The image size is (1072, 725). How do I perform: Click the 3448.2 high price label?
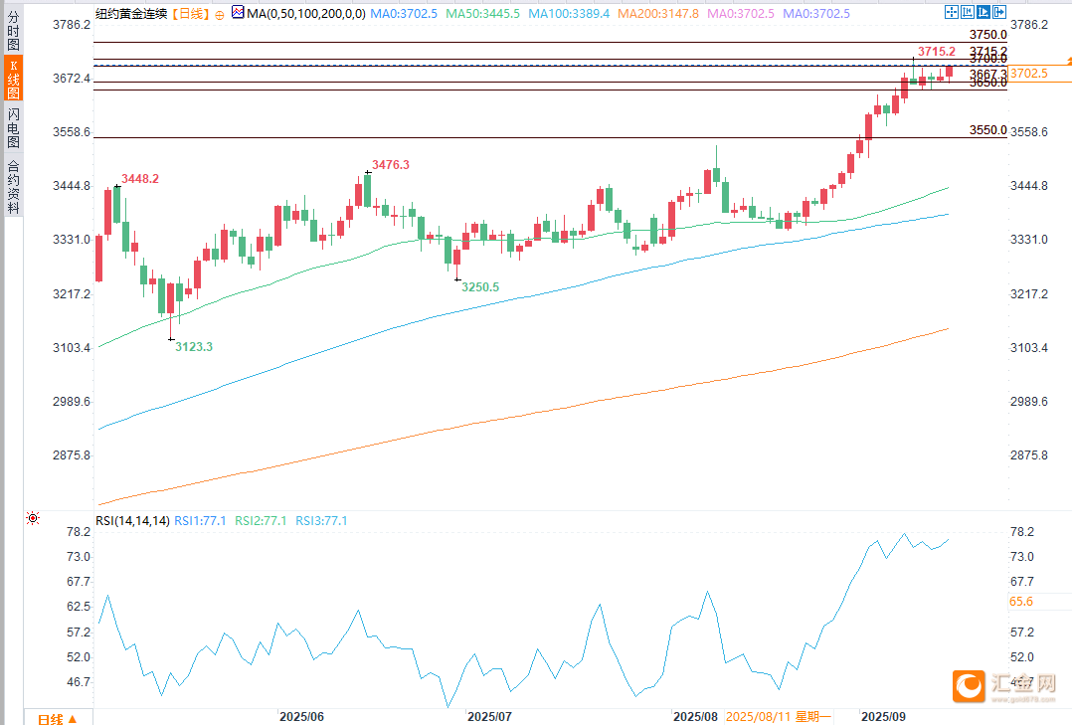(x=140, y=178)
